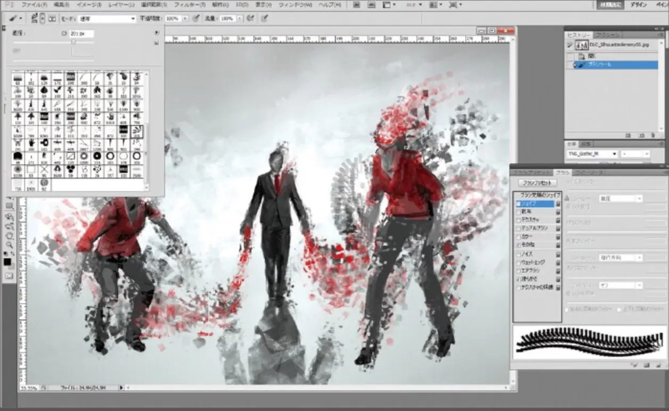Enable Scattering (散布) checkbox
The height and width of the screenshot is (411, 669).
click(x=518, y=211)
